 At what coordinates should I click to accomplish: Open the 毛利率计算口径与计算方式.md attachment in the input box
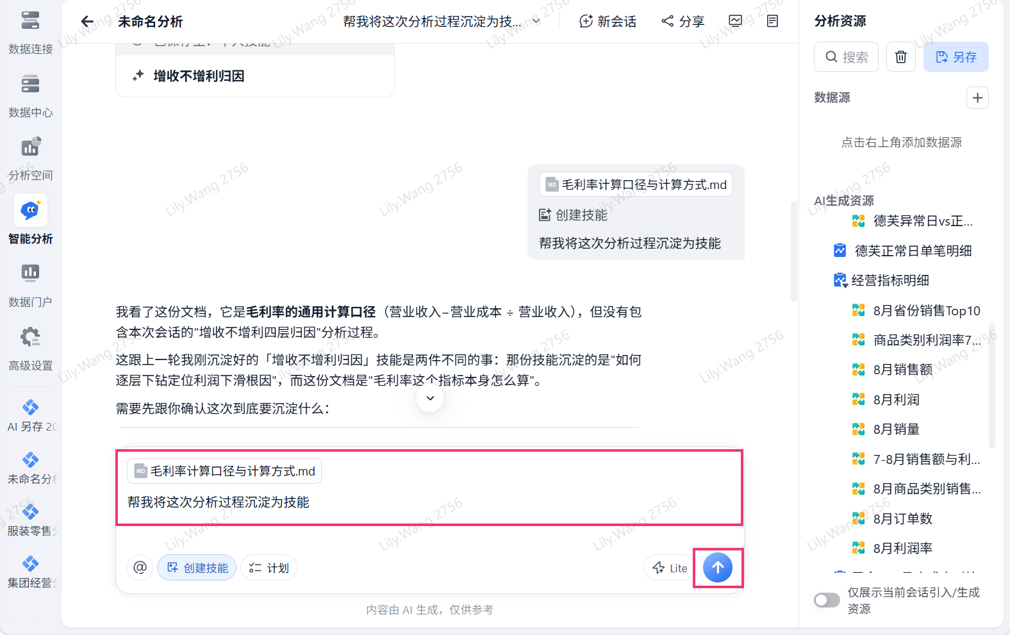click(x=224, y=471)
